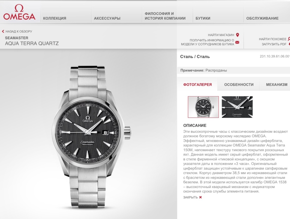Click the red X beside ЗАКРЫТЬ
Screen dimensions: 290x219
click(200, 197)
